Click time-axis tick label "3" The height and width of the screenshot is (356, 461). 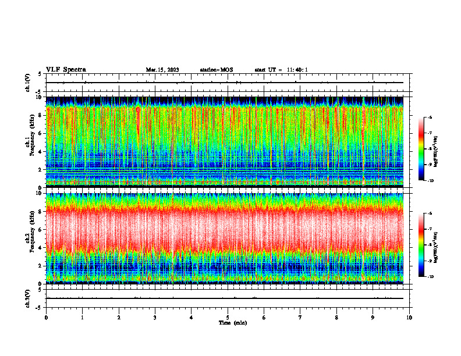(155, 318)
